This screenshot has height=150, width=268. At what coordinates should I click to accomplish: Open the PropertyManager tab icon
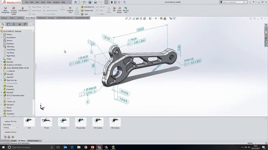8,24
